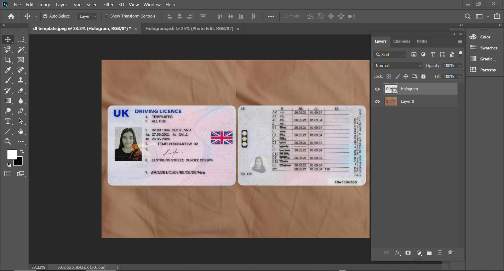The image size is (504, 271).
Task: Choose the Magic Wand tool
Action: point(21,50)
